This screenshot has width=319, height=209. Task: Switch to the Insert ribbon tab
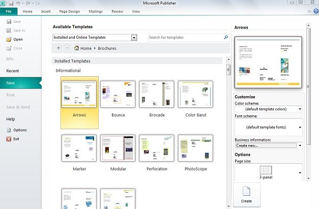point(46,12)
